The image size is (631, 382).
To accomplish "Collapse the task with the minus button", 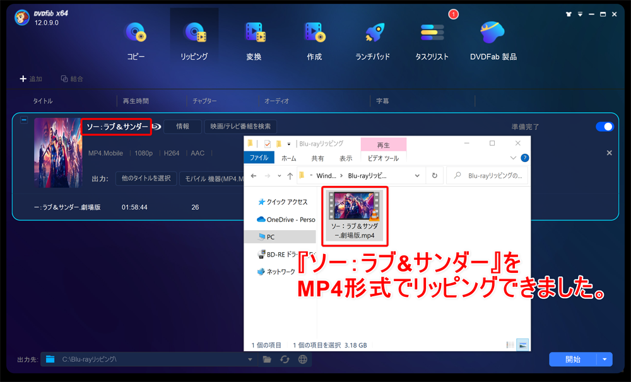I will tap(24, 120).
